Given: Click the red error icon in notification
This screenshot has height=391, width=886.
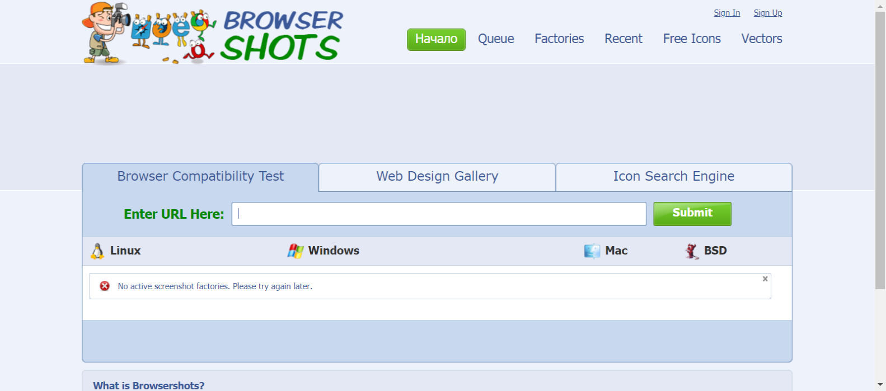Looking at the screenshot, I should (x=105, y=286).
